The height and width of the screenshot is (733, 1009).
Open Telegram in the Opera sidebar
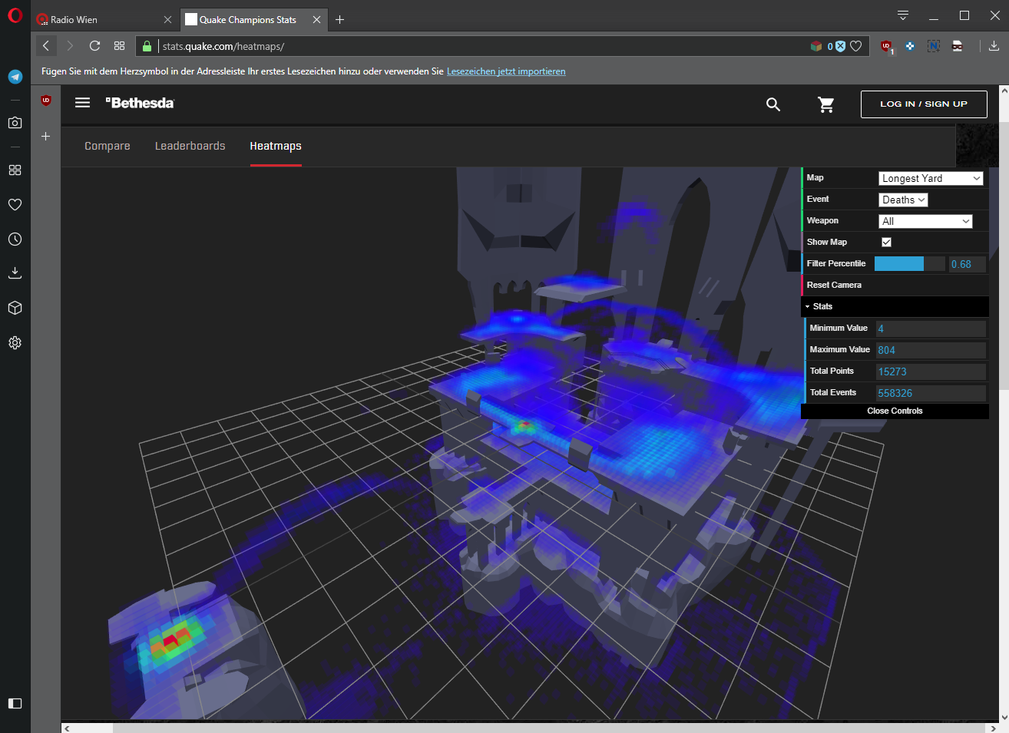pos(15,77)
